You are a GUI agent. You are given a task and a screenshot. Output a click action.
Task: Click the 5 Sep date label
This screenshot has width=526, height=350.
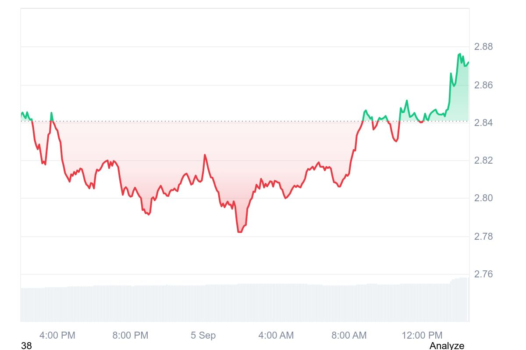[203, 336]
